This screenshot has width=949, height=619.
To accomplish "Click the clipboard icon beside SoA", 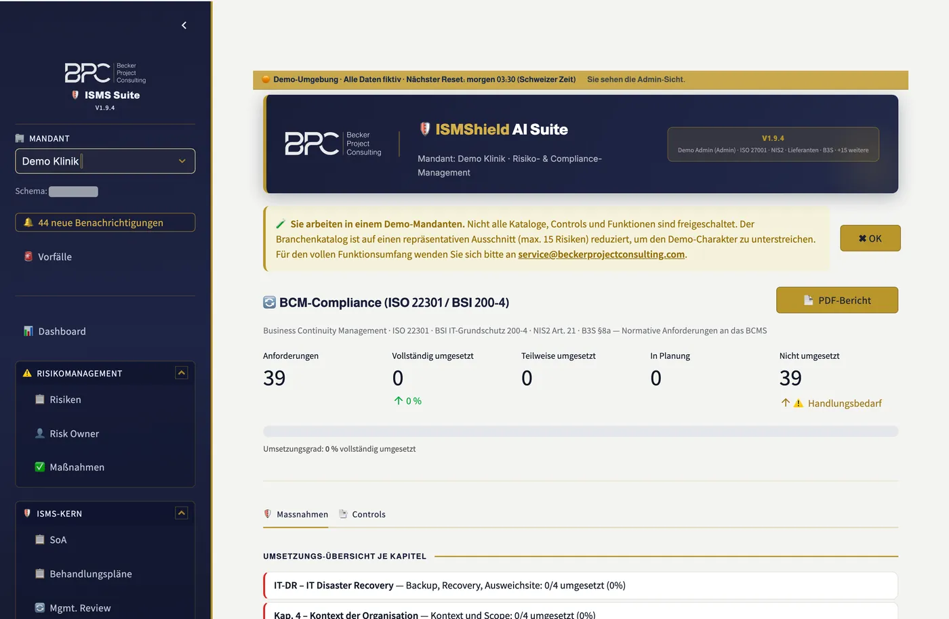I will tap(40, 540).
